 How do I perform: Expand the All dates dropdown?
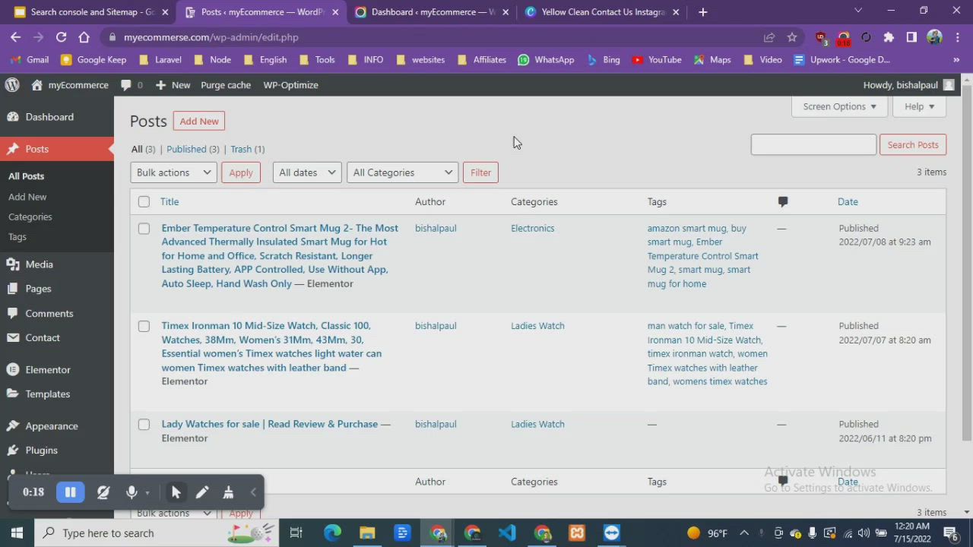(306, 172)
